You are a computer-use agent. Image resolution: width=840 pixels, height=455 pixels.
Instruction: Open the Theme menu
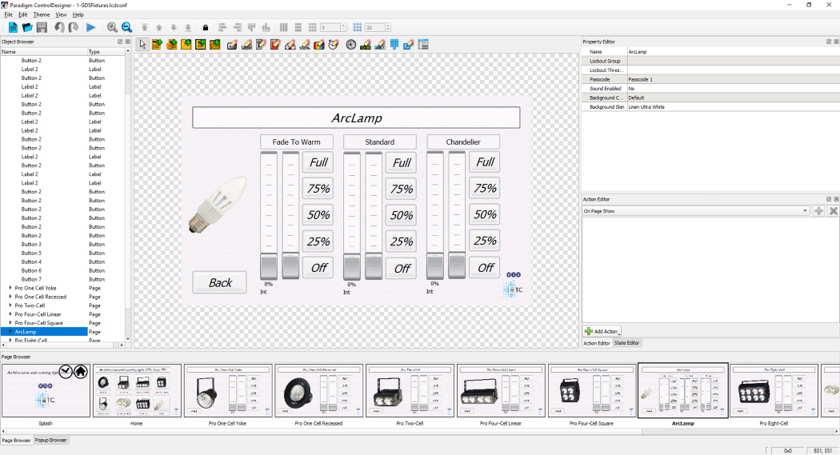(41, 14)
